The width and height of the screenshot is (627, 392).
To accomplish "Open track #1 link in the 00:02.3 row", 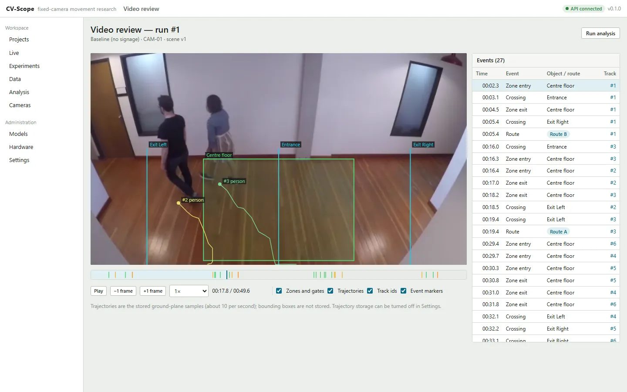I will (613, 86).
